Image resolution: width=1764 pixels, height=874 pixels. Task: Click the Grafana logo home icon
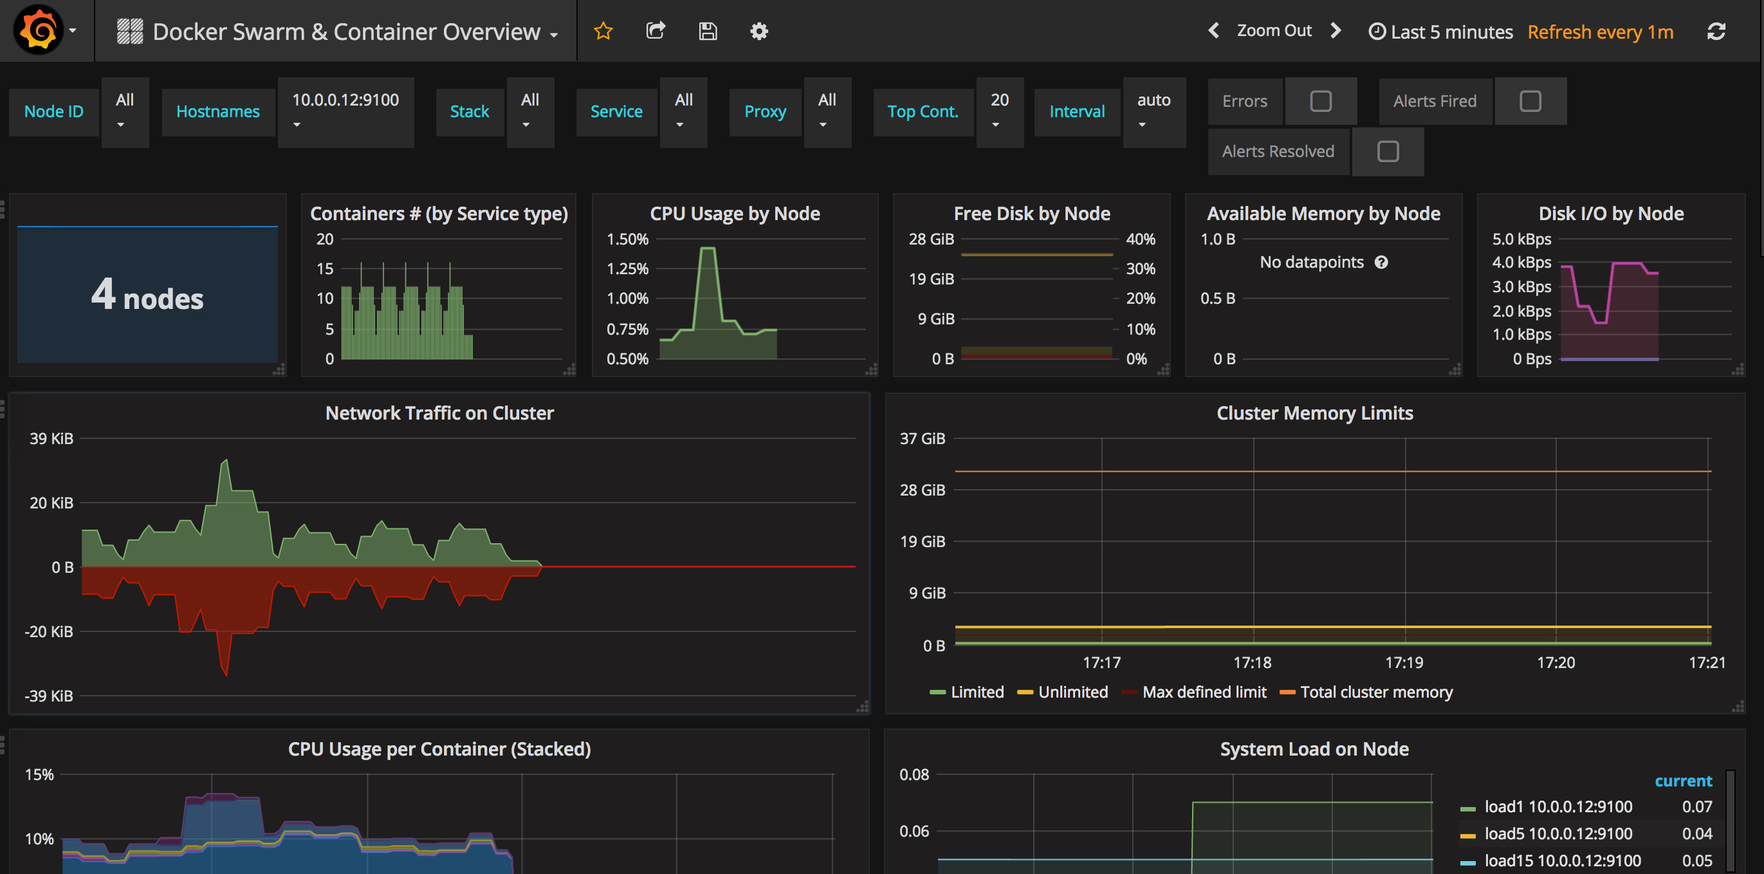click(x=39, y=30)
